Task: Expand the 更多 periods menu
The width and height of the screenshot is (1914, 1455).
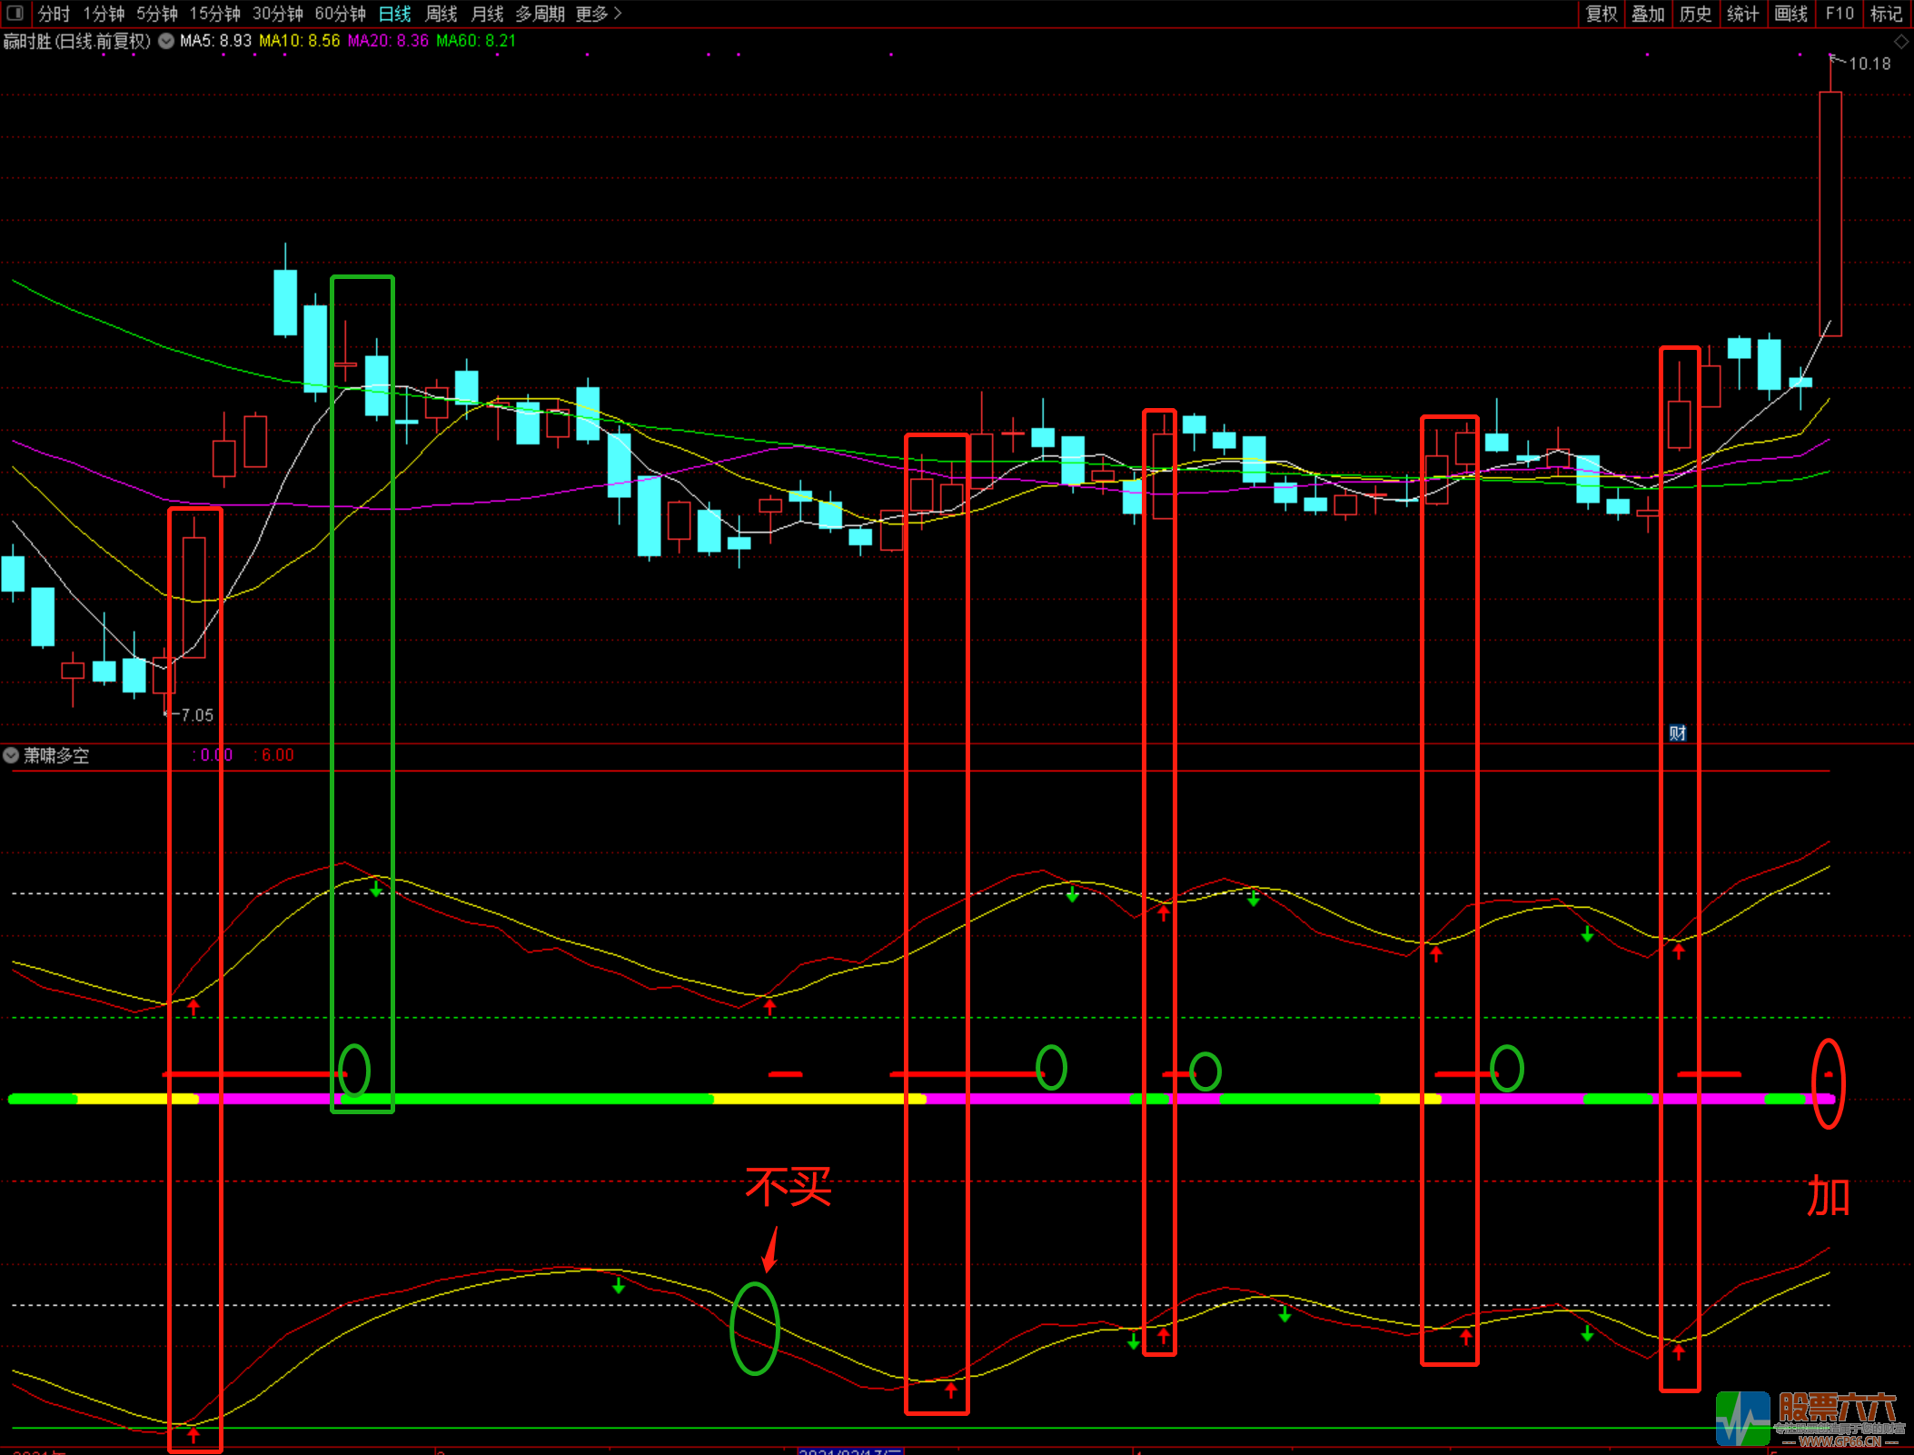Action: pyautogui.click(x=598, y=14)
